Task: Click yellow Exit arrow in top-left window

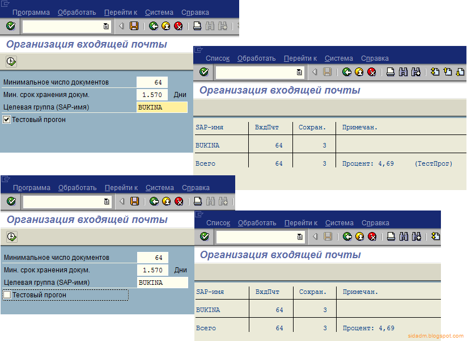Action: click(x=166, y=26)
